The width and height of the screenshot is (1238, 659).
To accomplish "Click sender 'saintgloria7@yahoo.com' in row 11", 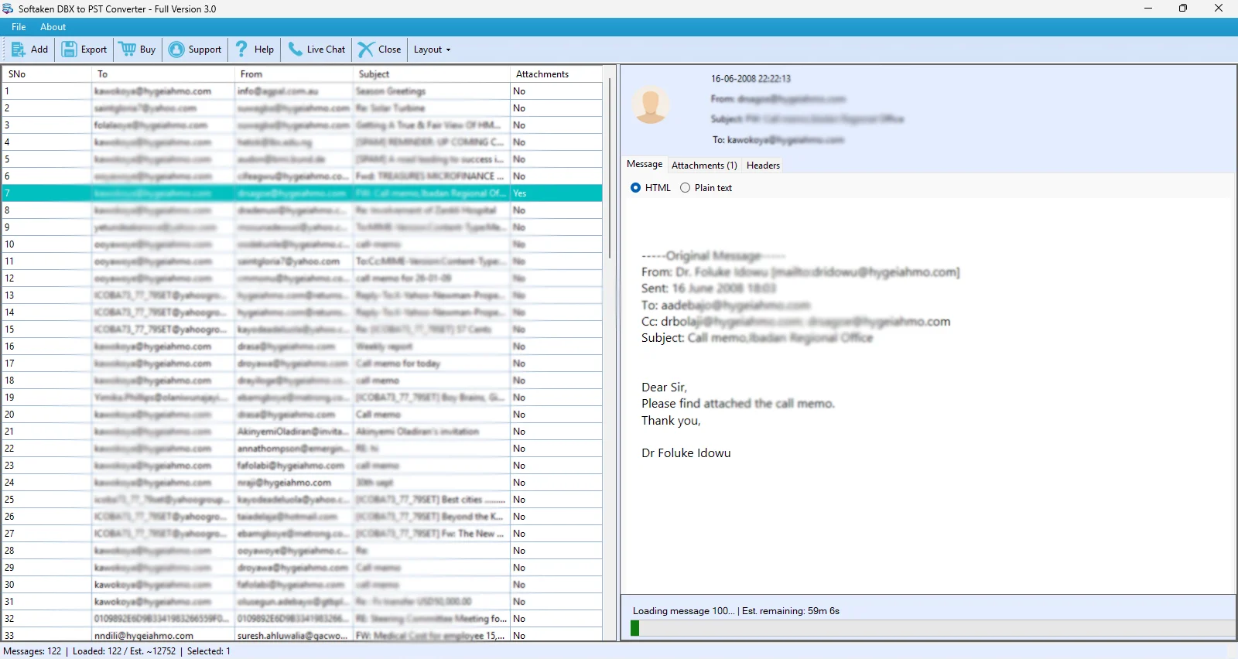I will (289, 261).
